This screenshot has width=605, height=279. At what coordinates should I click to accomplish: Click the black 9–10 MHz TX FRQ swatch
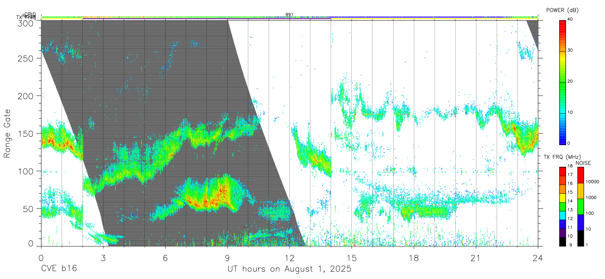tap(563, 241)
